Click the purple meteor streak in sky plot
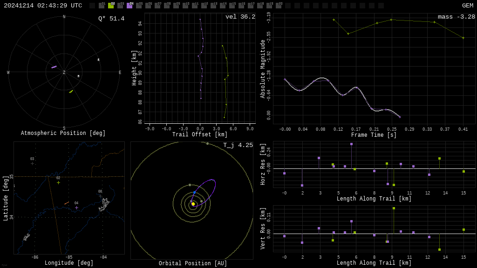Viewport: 477px width, 268px height. [54, 67]
